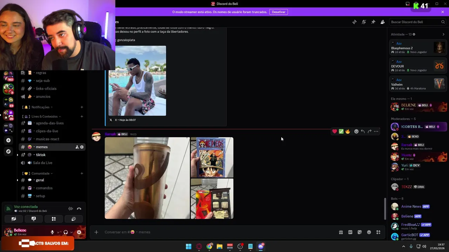The image size is (449, 252).
Task: Disconnect from the voice call
Action: [x=79, y=209]
